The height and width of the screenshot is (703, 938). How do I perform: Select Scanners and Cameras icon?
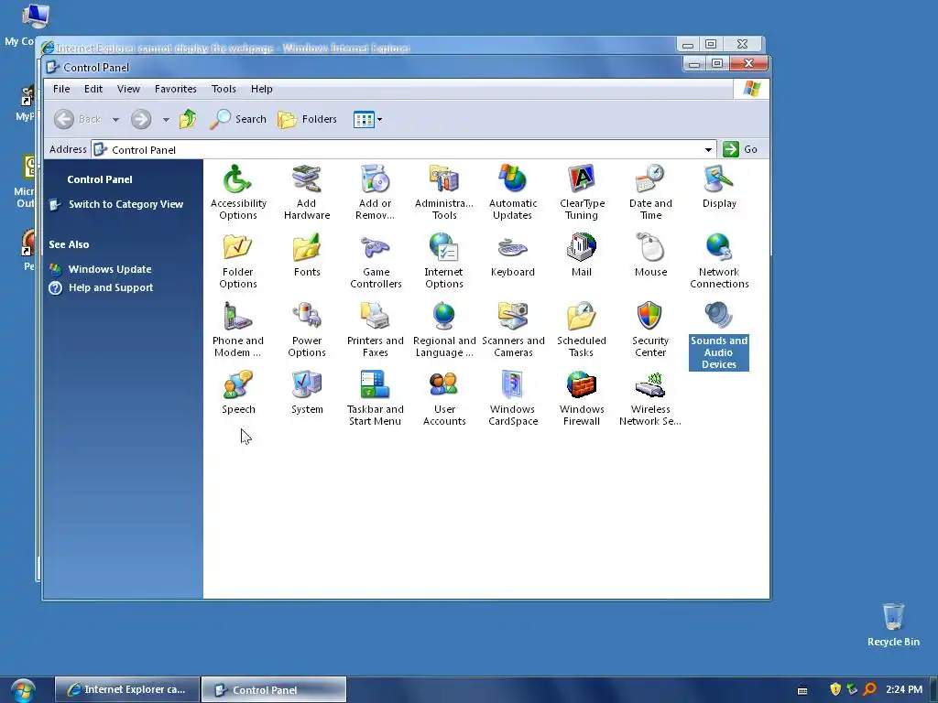[x=513, y=330]
